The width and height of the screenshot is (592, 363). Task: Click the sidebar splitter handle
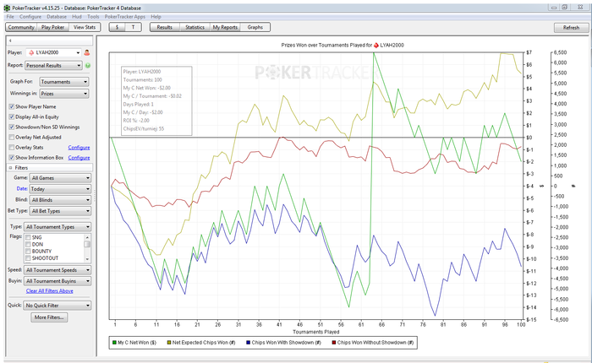click(95, 196)
